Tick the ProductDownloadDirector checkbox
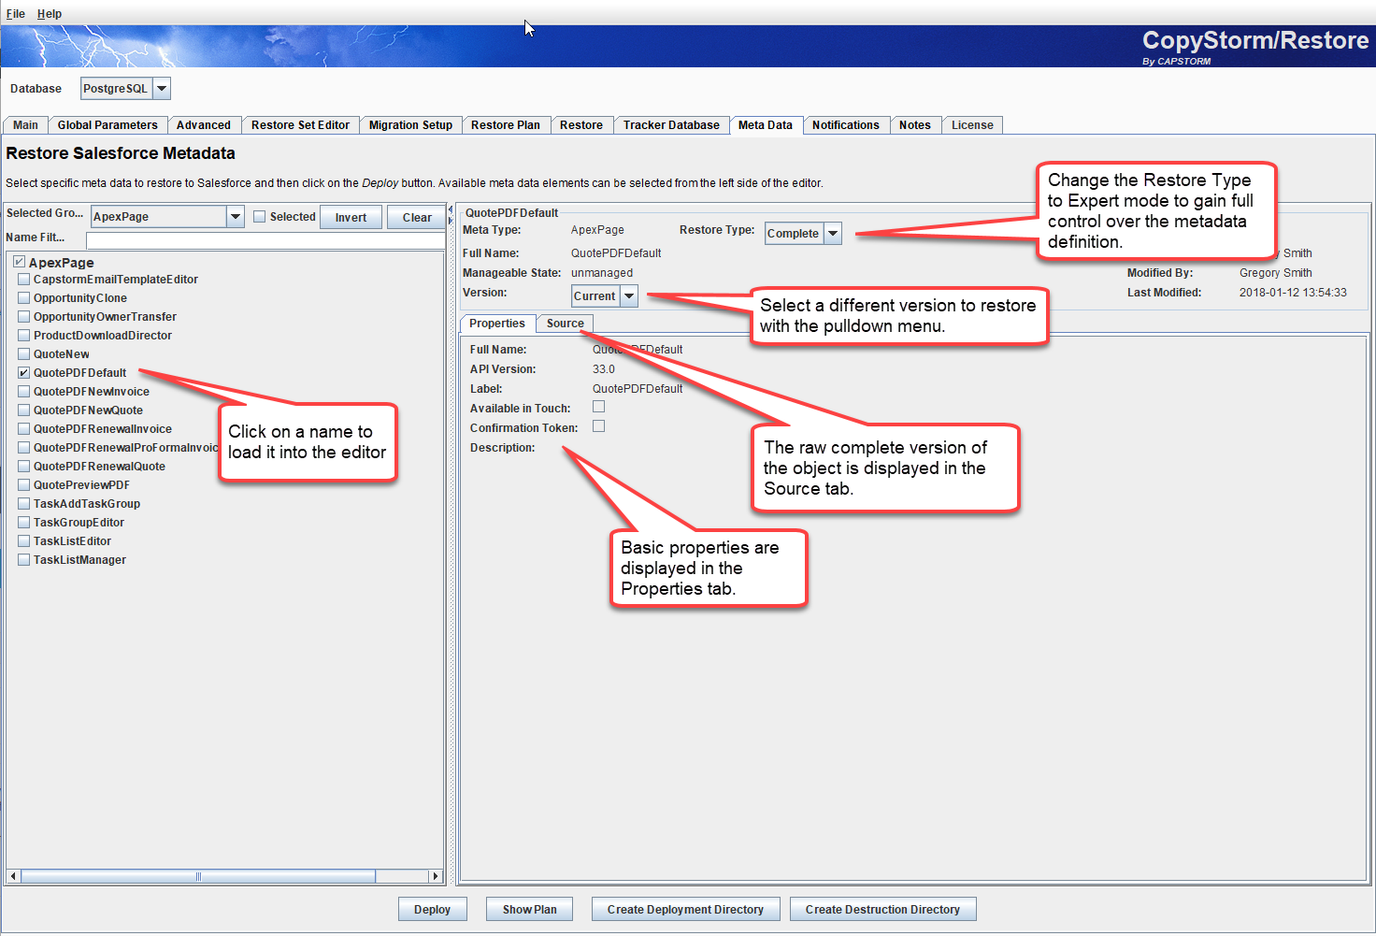The image size is (1376, 936). click(x=24, y=336)
